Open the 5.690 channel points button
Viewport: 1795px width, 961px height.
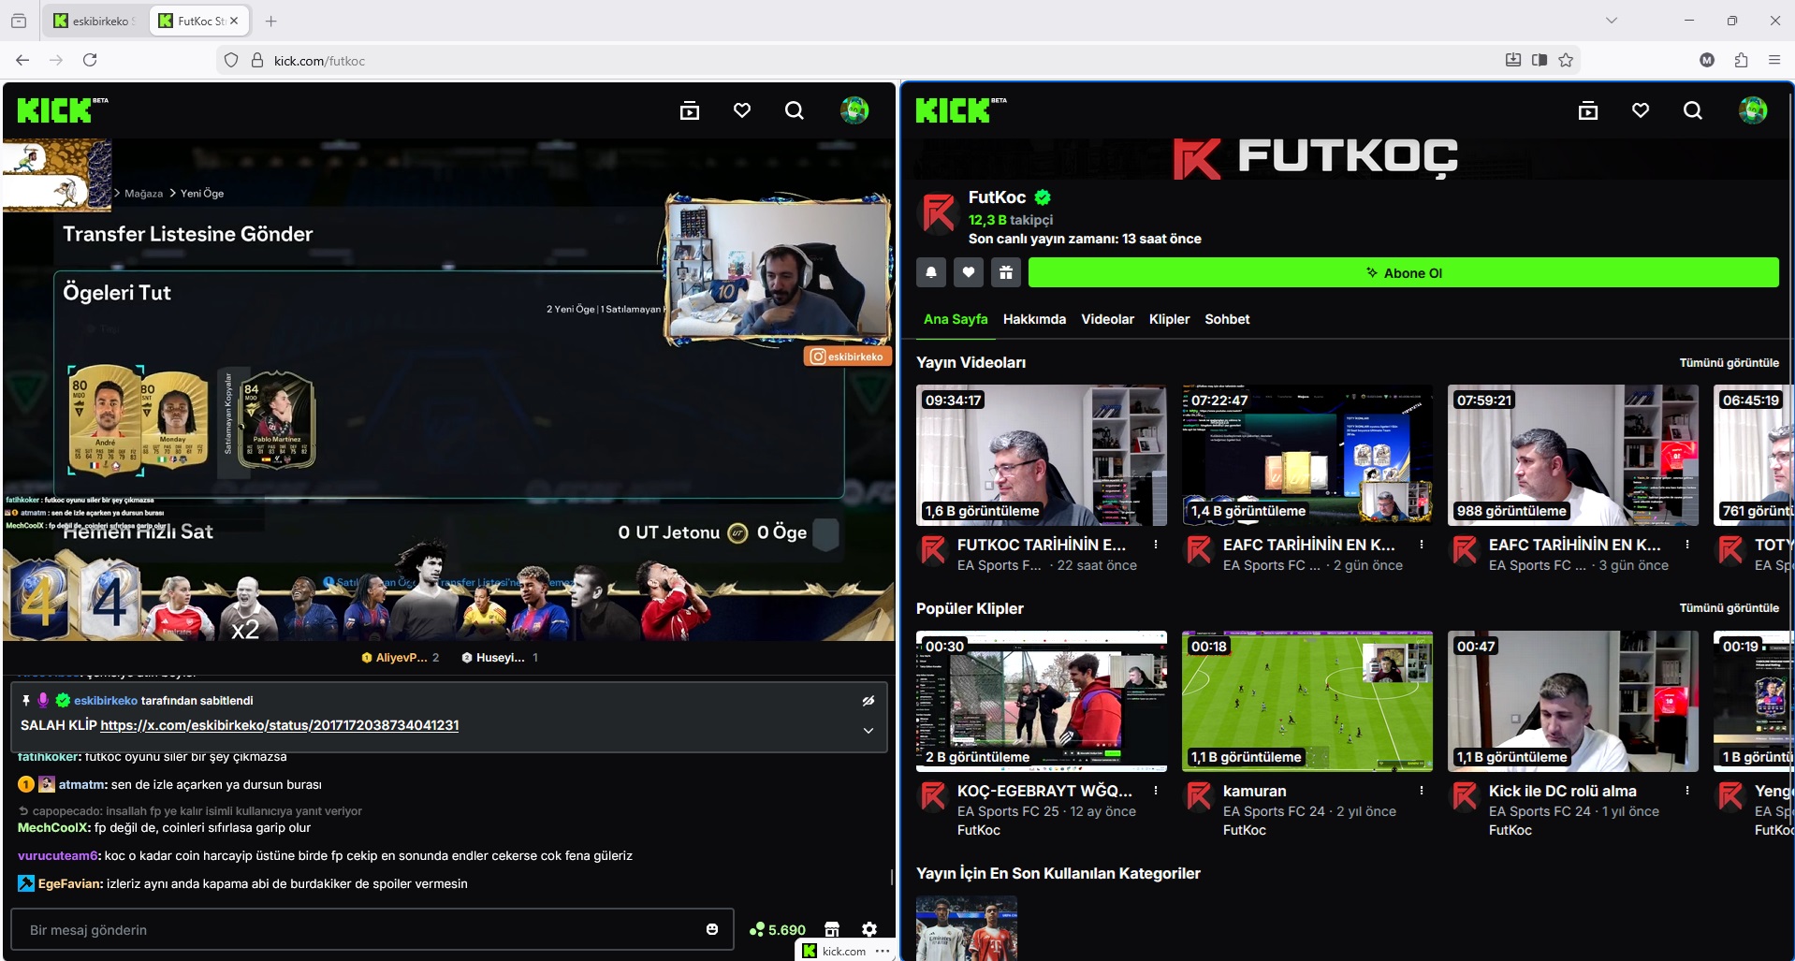778,929
